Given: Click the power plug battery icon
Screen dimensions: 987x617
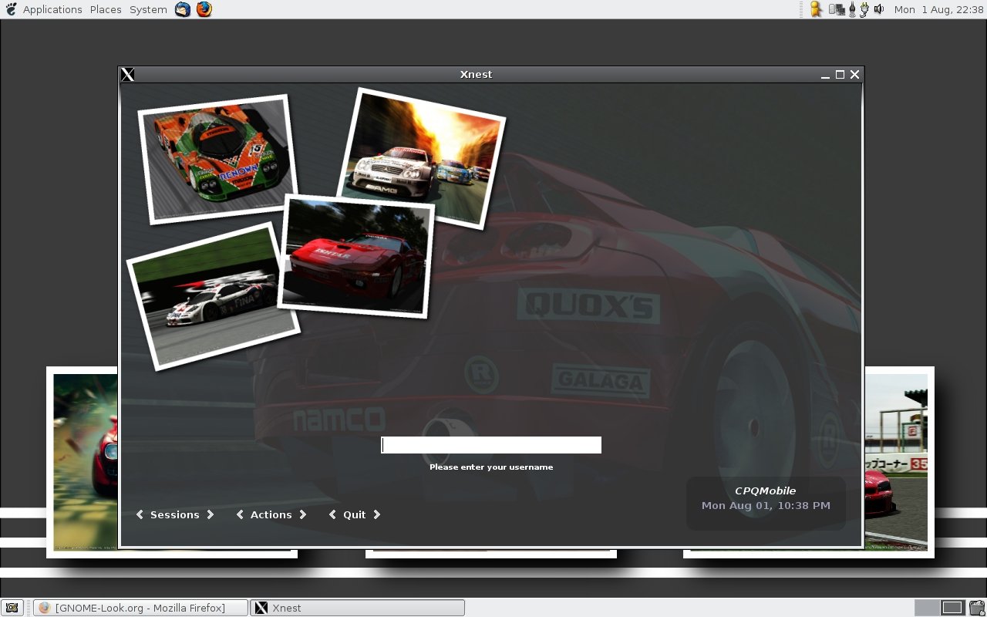Looking at the screenshot, I should tap(864, 9).
